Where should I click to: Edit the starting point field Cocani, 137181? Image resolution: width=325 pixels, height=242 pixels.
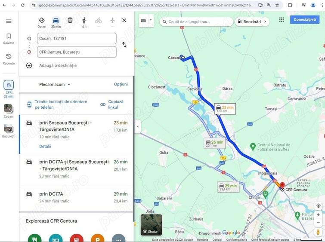(x=77, y=39)
